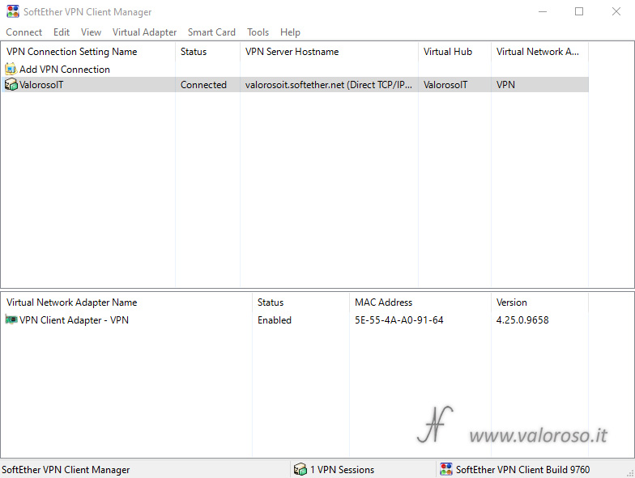Select the VPN Client Adapter - VPN row
This screenshot has width=635, height=478.
tap(295, 320)
